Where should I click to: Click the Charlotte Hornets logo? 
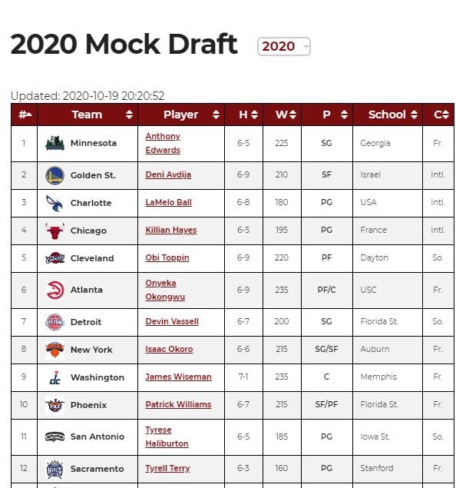(55, 203)
